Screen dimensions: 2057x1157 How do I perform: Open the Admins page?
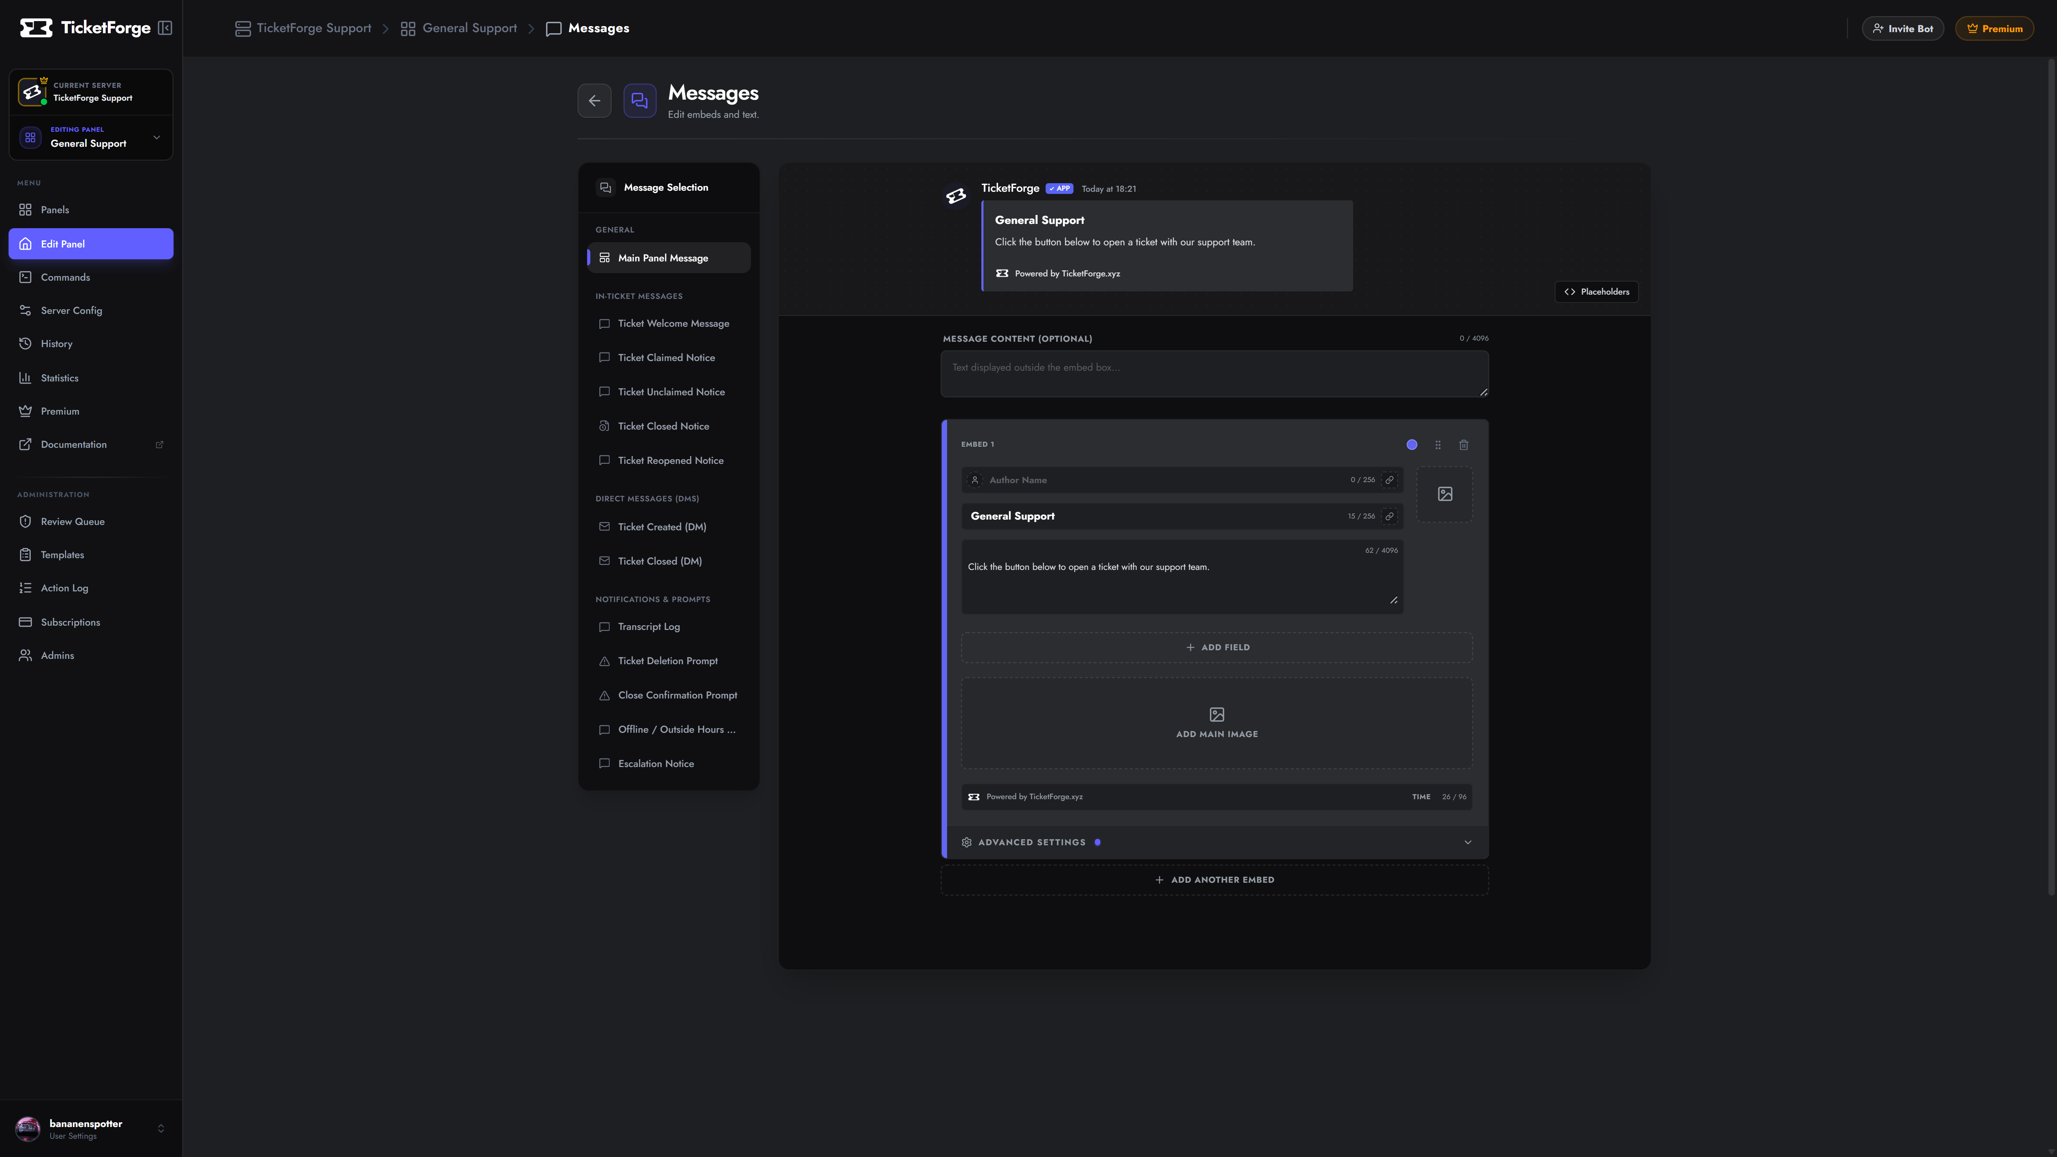91,656
